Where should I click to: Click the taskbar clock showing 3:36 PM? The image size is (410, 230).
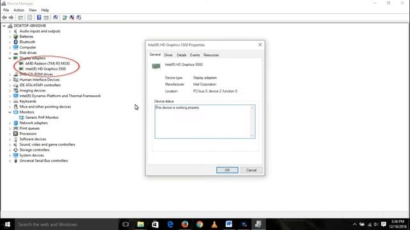[398, 224]
